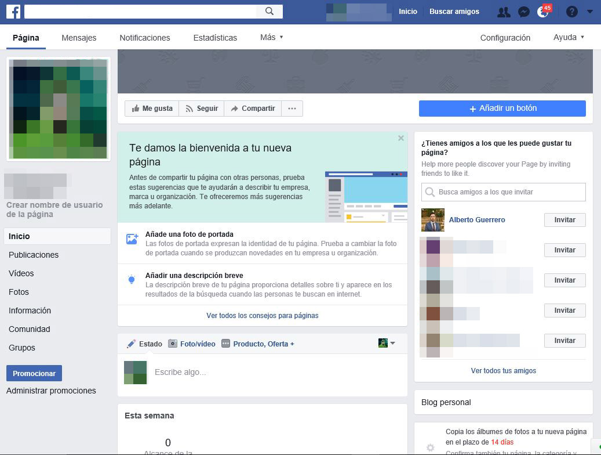
Task: Click the Me gusta button
Action: (152, 109)
